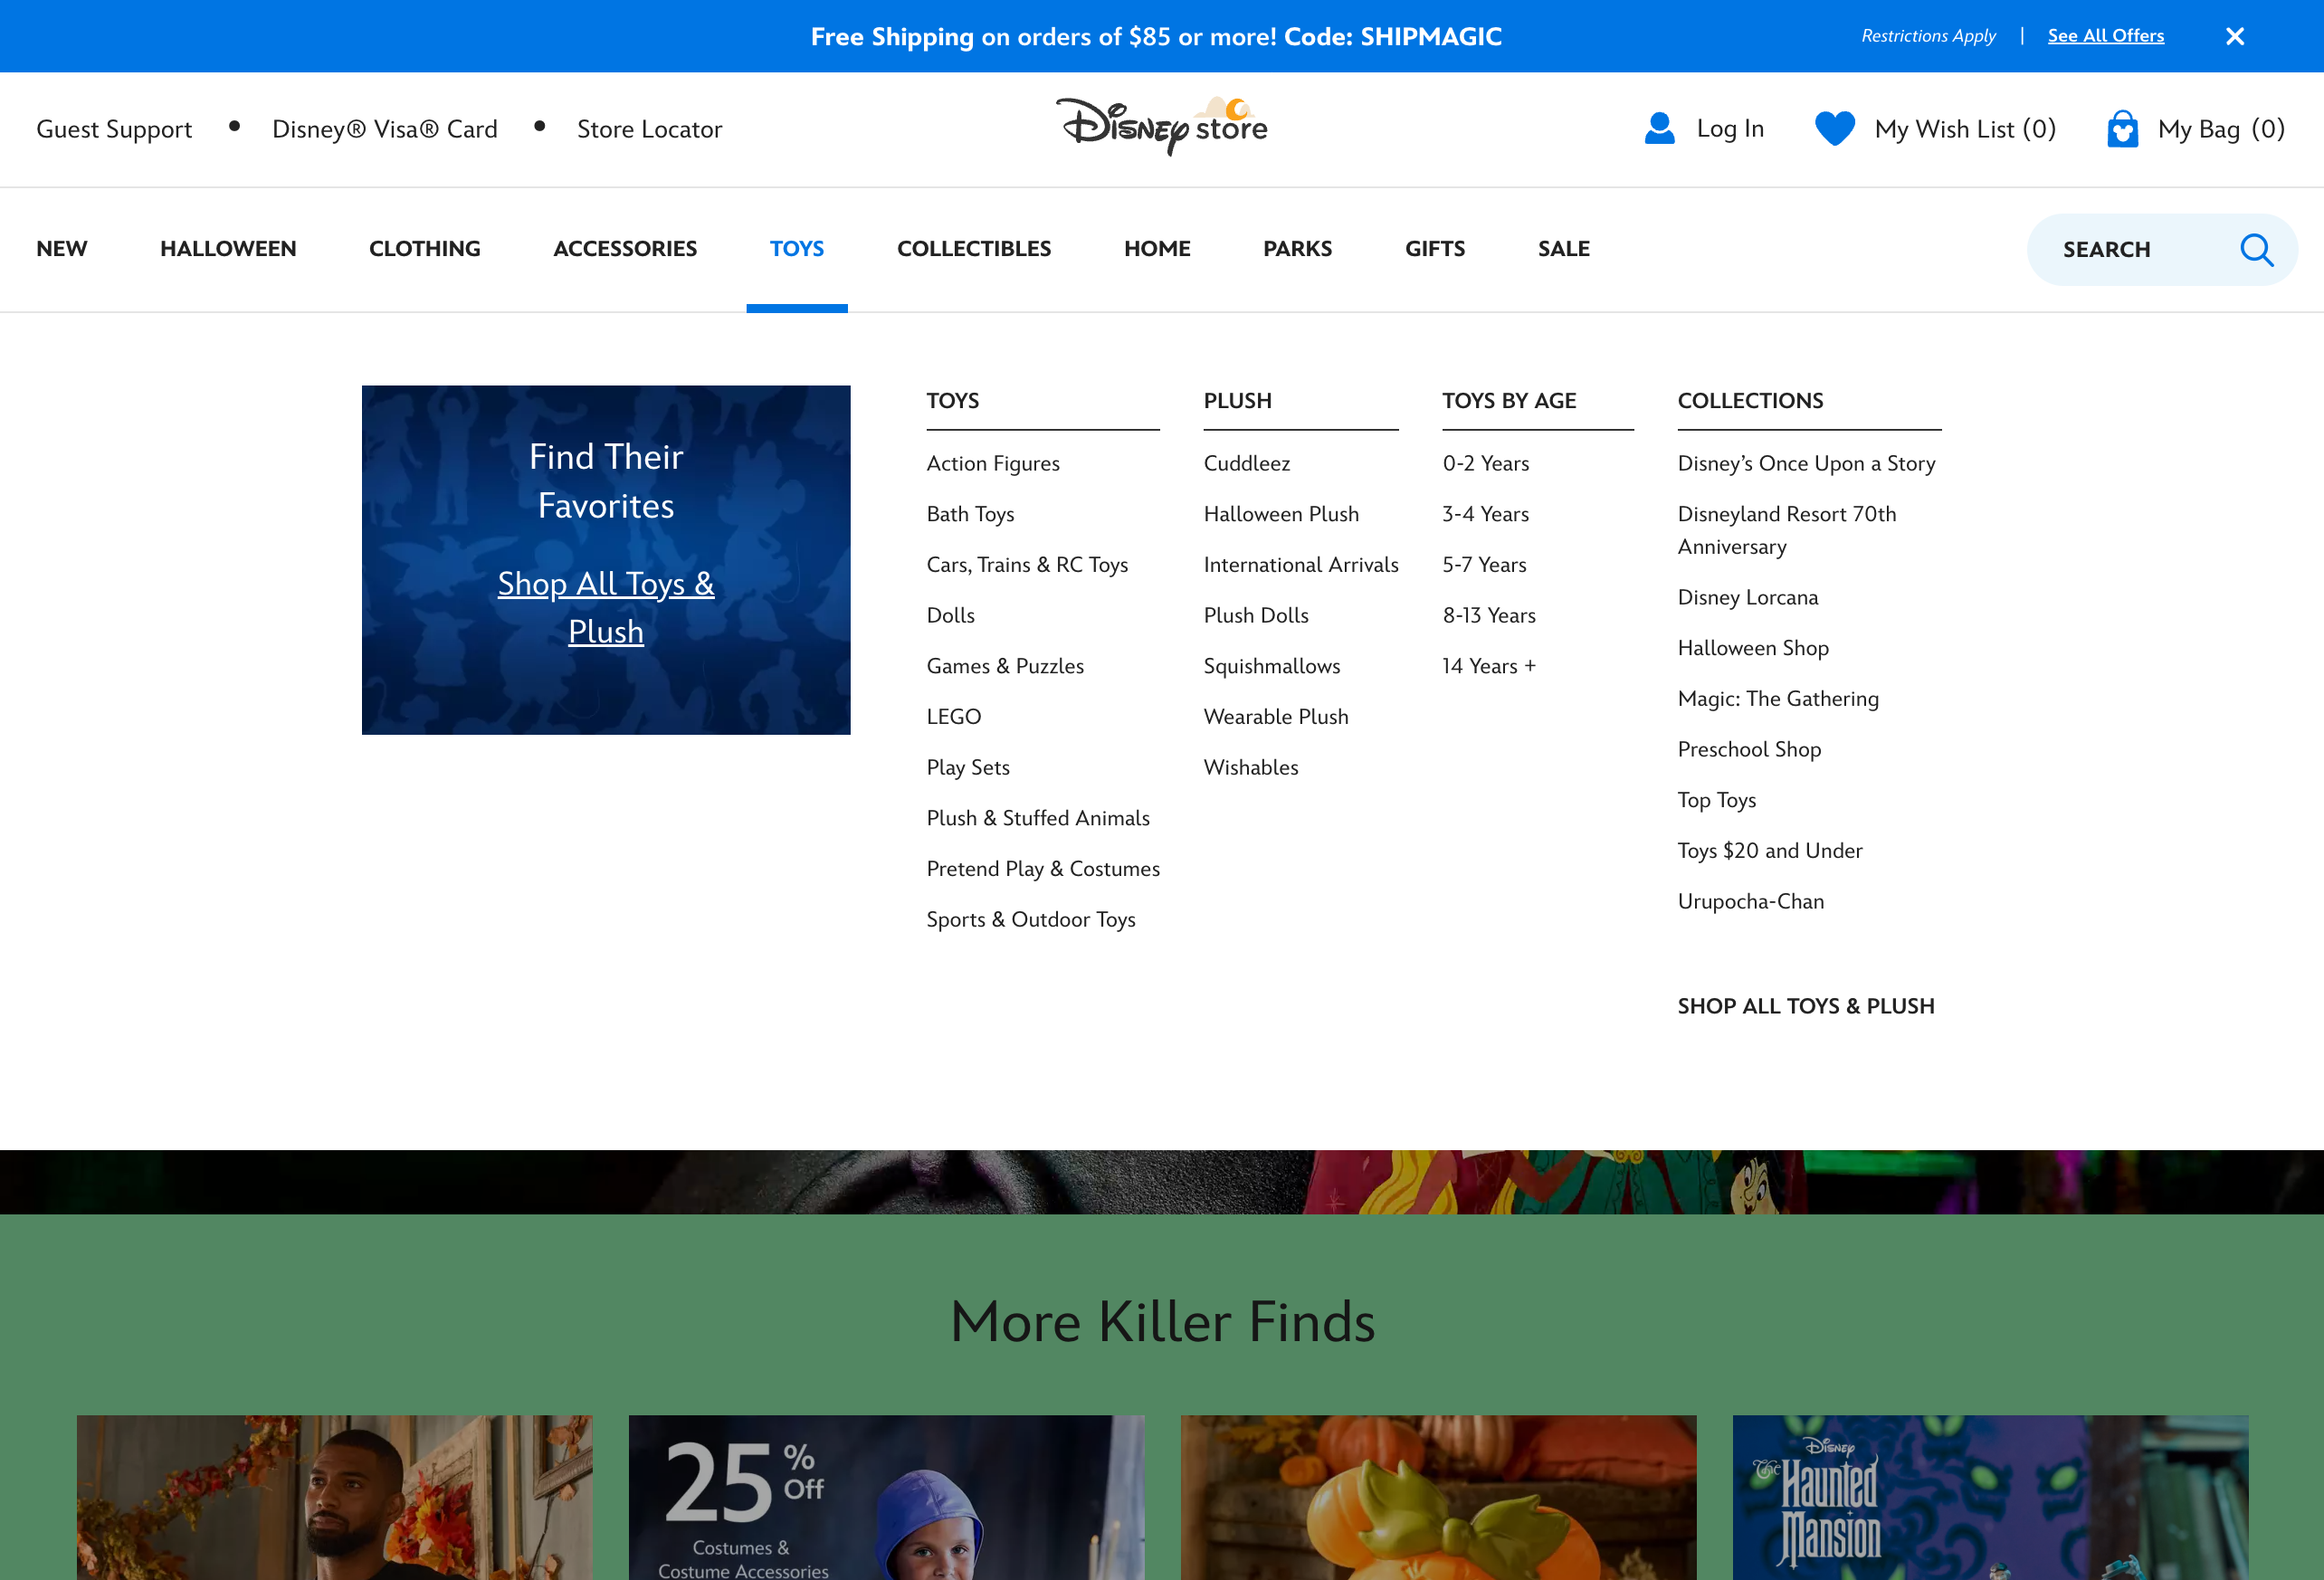
Task: Open the Log In account icon
Action: 1659,128
